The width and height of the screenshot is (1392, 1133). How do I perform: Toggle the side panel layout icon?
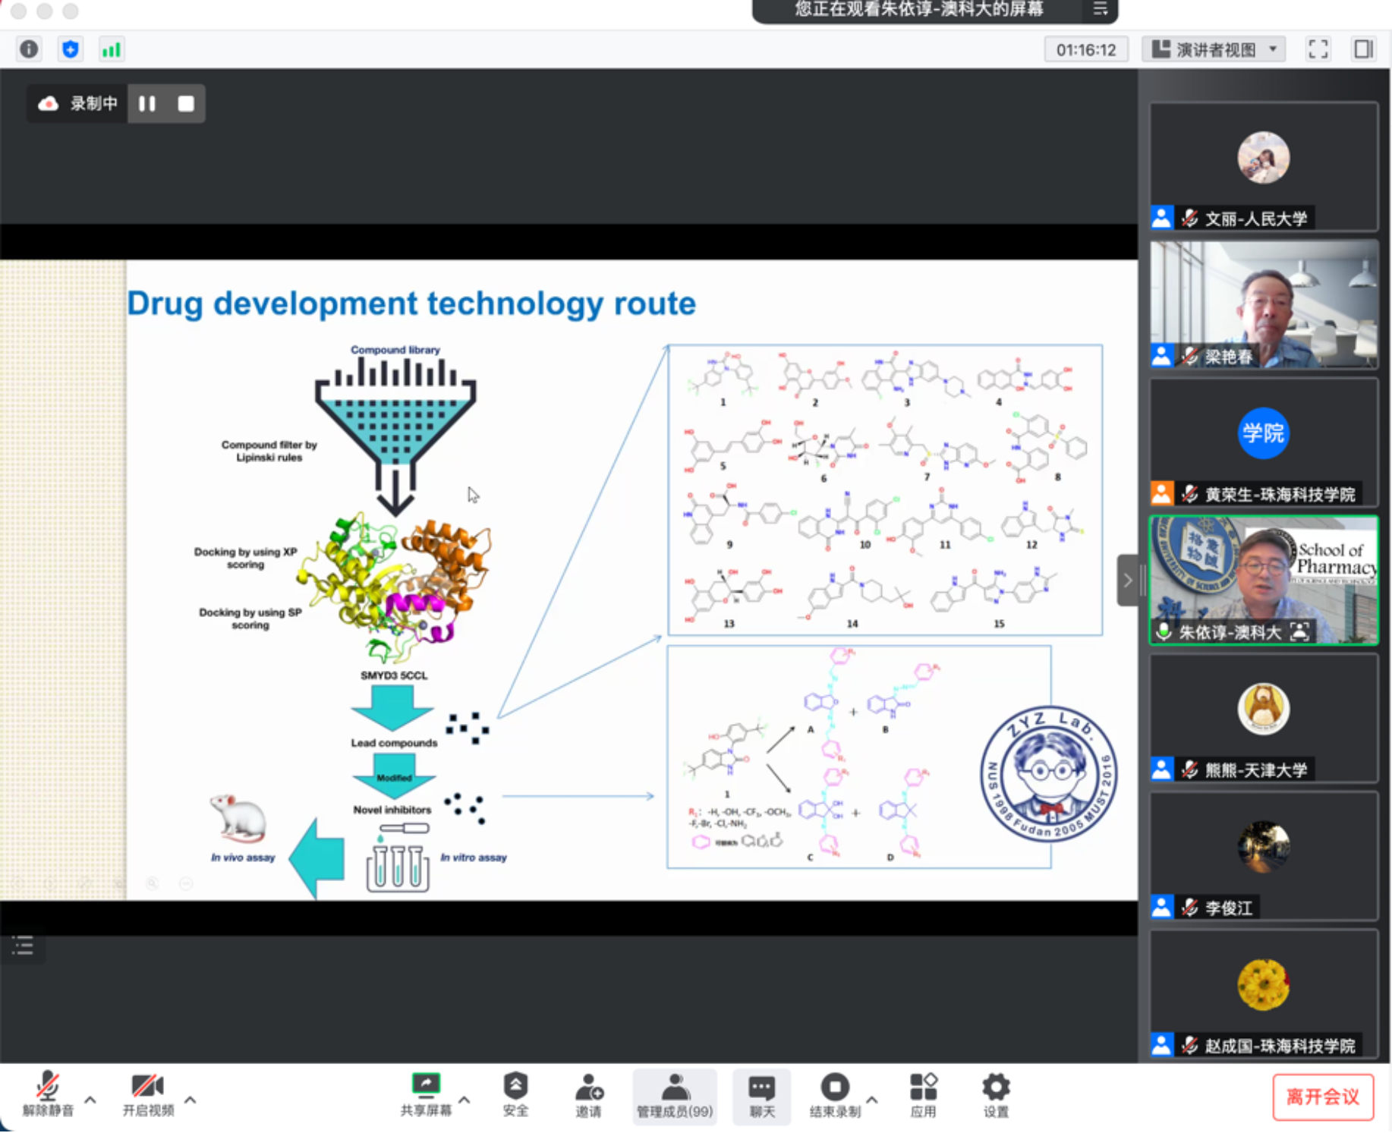(x=1363, y=49)
